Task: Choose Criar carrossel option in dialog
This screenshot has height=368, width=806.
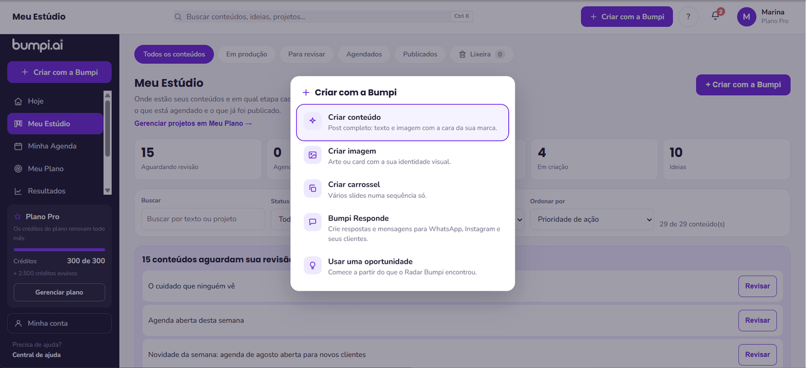Action: [402, 189]
